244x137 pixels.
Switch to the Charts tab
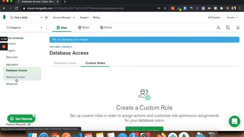tap(106, 27)
